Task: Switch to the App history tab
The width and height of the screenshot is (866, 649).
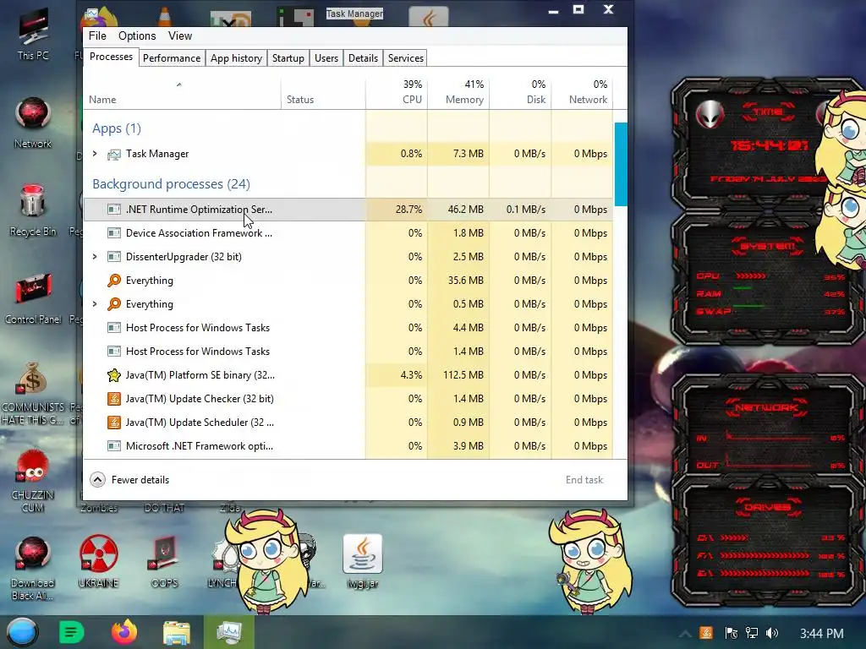Action: [x=237, y=58]
